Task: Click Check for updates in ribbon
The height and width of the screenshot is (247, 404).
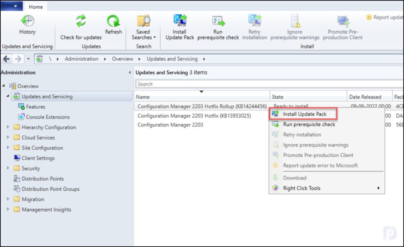Action: (x=81, y=28)
